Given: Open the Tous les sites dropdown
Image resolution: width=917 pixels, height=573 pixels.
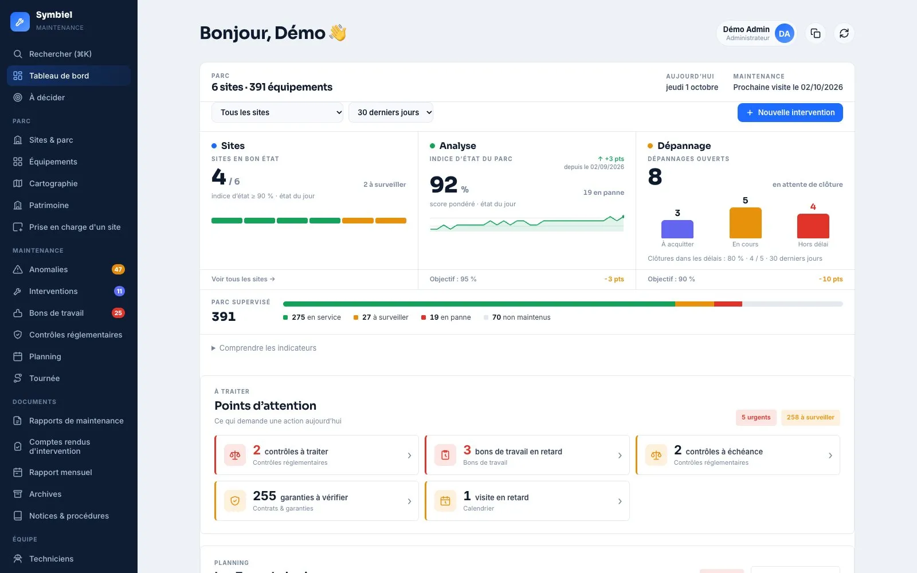Looking at the screenshot, I should [x=277, y=112].
